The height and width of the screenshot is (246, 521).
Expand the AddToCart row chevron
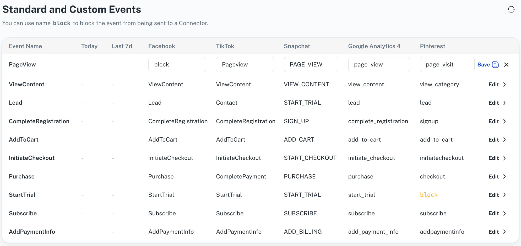pos(504,140)
